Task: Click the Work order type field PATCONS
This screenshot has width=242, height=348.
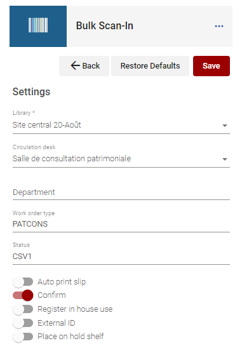Action: [x=121, y=224]
